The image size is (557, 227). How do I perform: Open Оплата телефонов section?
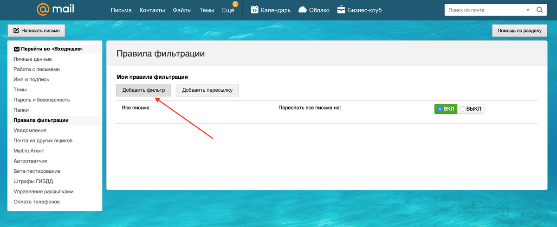click(x=37, y=202)
